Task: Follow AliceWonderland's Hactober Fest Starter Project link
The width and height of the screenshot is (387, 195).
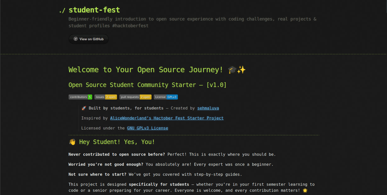Action: (x=167, y=118)
